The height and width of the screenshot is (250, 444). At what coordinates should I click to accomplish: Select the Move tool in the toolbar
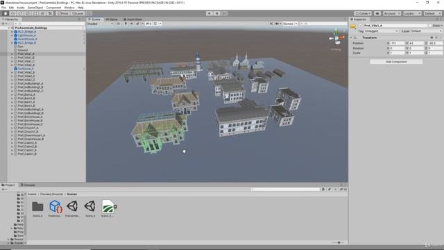12,13
